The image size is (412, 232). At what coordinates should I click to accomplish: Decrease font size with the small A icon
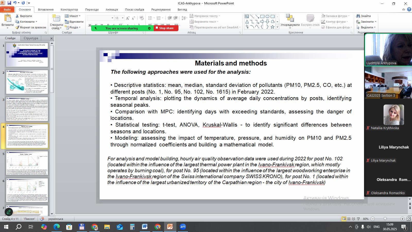[x=133, y=18]
